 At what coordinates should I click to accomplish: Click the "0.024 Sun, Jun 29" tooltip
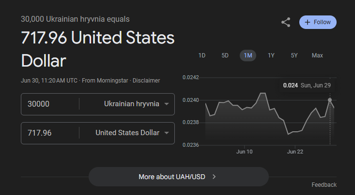coord(307,85)
